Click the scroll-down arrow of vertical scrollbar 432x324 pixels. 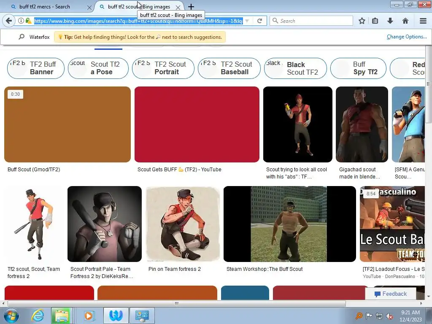click(429, 297)
